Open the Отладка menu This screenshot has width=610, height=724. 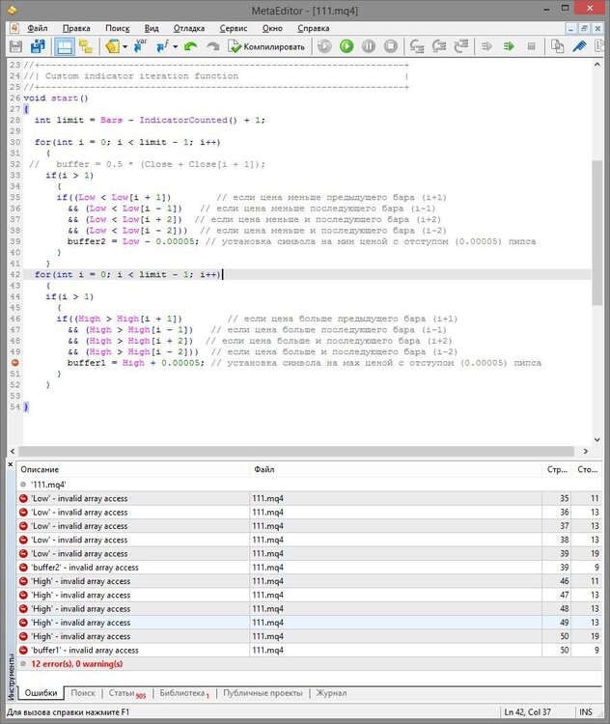pos(189,28)
